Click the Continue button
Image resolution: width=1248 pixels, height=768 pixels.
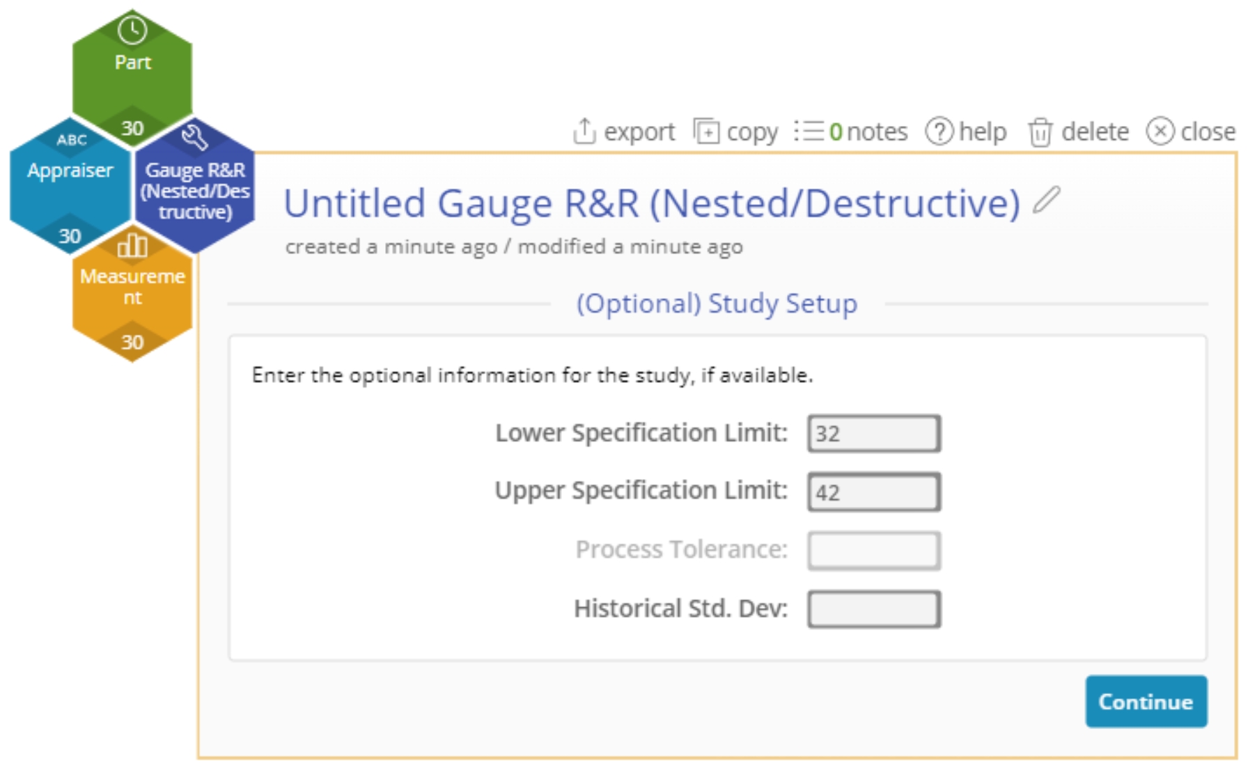pos(1146,701)
